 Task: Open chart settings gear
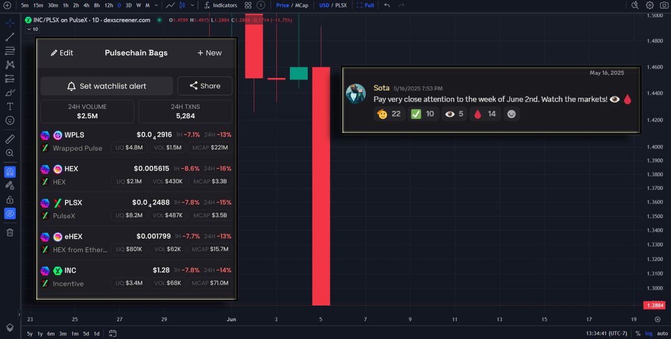pyautogui.click(x=649, y=5)
